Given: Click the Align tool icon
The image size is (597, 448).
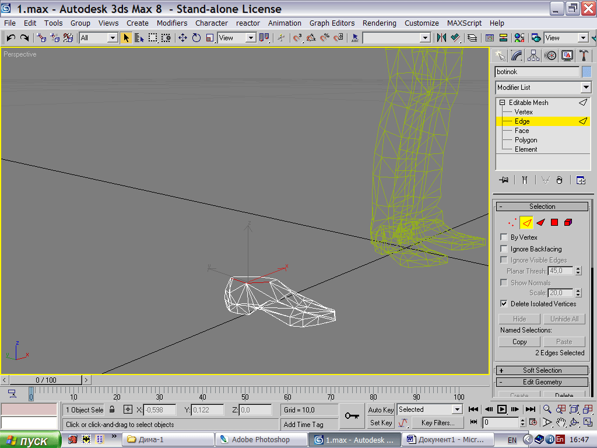Looking at the screenshot, I should (x=455, y=38).
